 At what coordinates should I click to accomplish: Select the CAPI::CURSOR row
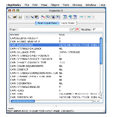55,80
